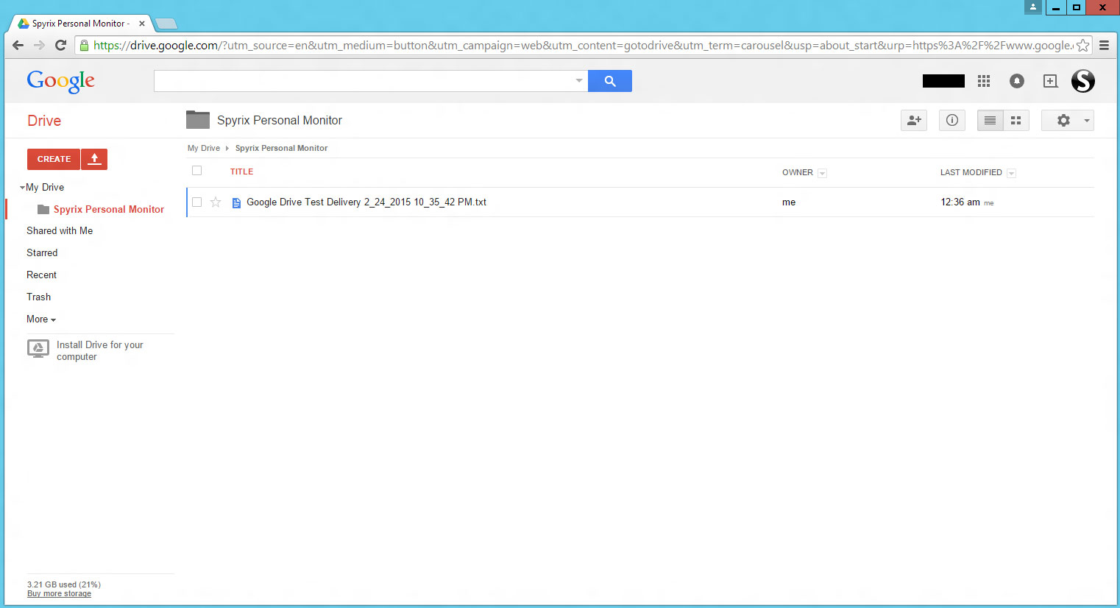Click the 'me' owner cell
This screenshot has height=608, width=1120.
[x=789, y=202]
